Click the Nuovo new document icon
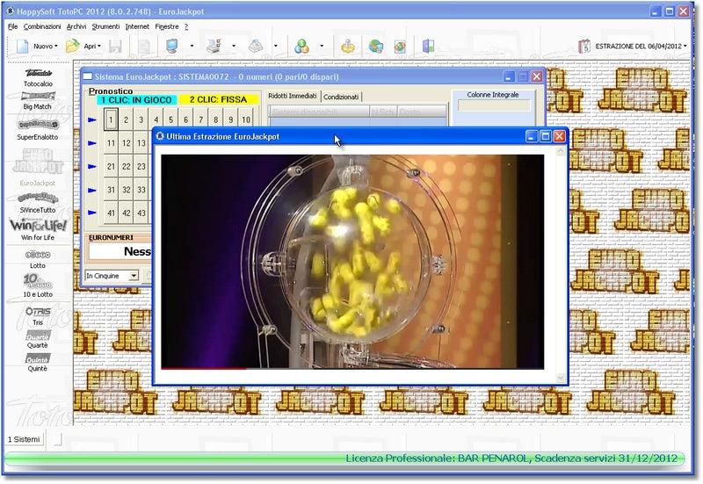Image resolution: width=703 pixels, height=484 pixels. click(x=23, y=47)
